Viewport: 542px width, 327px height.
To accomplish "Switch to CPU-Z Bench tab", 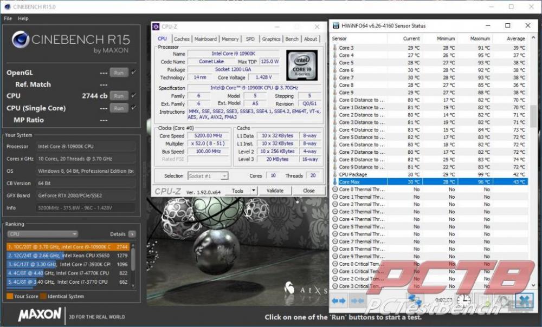I will (x=292, y=39).
